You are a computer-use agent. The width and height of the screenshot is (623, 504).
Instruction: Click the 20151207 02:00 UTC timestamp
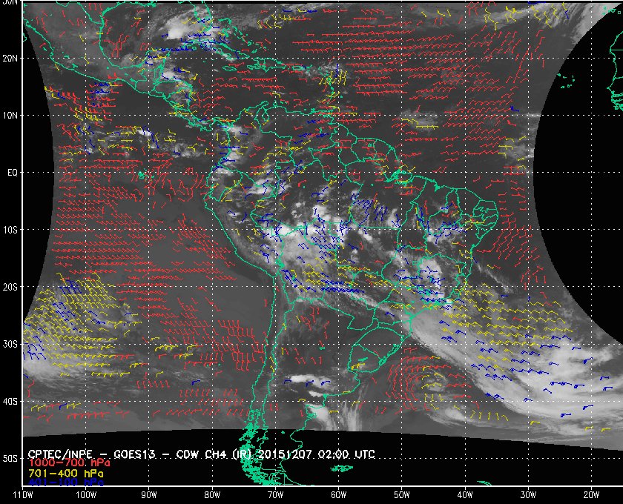tap(317, 454)
